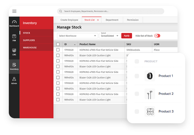This screenshot has width=194, height=135.
Task: Open the hamburger menu icon
Action: coord(14,11)
